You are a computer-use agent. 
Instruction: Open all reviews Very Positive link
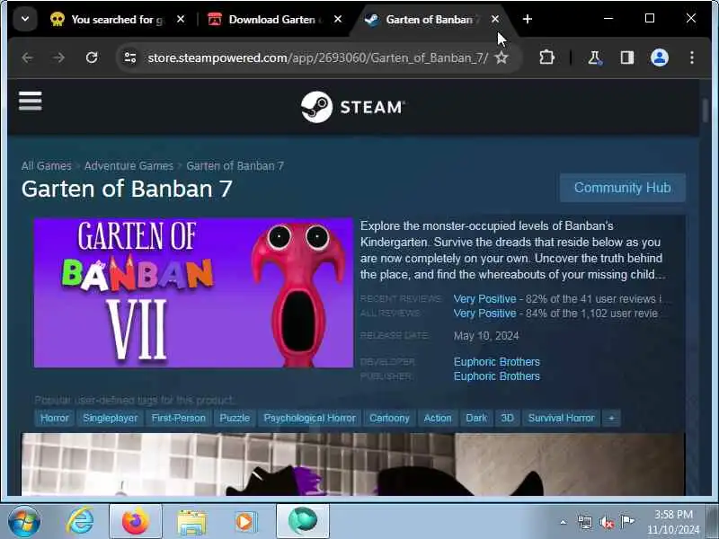coord(484,314)
